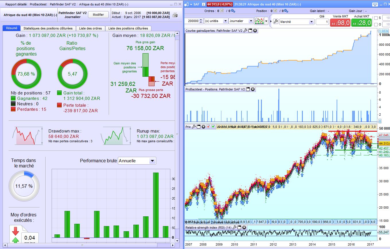Click the Plus grosse perte -30 732,00 ZAR value

[x=151, y=96]
